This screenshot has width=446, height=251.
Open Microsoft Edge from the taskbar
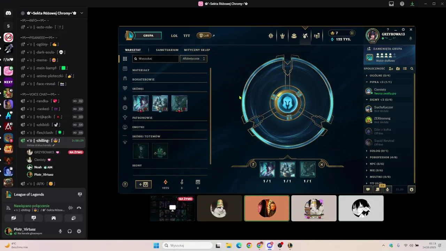(239, 245)
